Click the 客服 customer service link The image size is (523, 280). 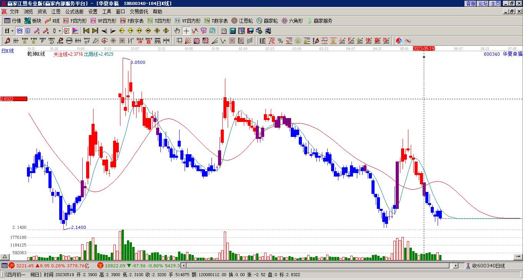(x=471, y=3)
